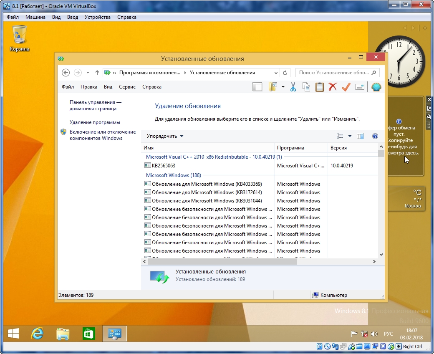This screenshot has height=354, width=434.
Task: Click the Classic Shell settings shell icon
Action: click(376, 87)
